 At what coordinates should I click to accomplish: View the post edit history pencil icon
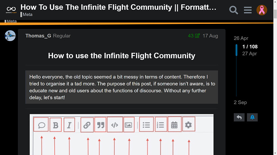pos(197,36)
